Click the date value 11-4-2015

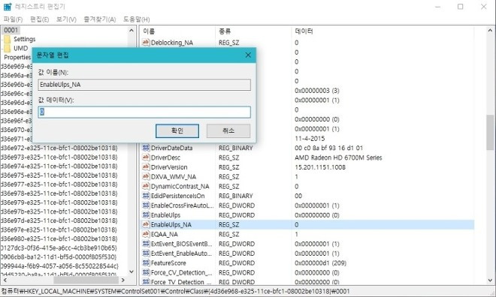310,138
